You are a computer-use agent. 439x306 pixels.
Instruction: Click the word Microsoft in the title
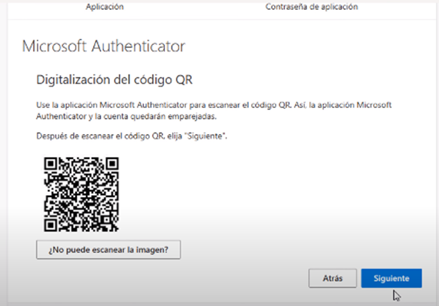(x=54, y=46)
